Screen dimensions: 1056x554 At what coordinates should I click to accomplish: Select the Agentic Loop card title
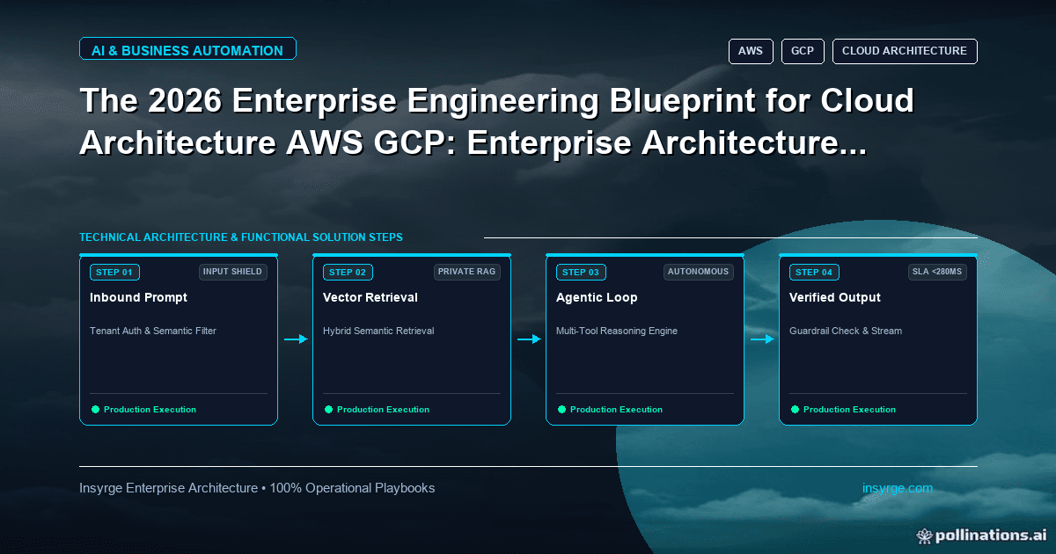(x=597, y=298)
